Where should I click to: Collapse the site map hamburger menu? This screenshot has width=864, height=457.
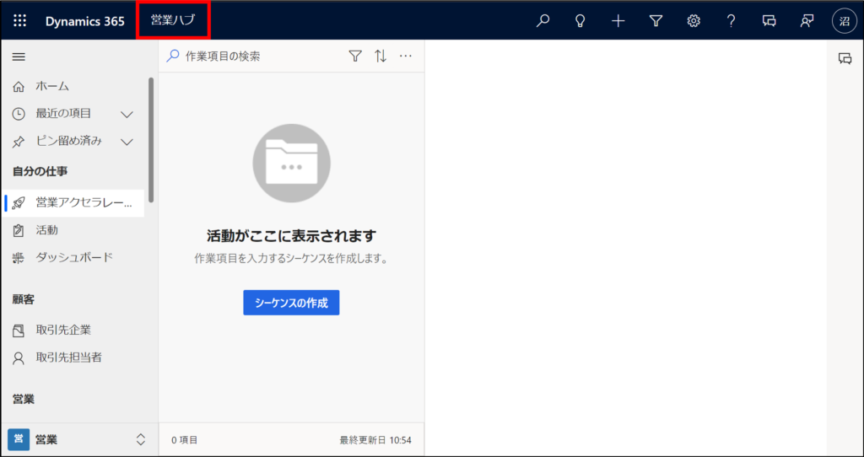19,56
